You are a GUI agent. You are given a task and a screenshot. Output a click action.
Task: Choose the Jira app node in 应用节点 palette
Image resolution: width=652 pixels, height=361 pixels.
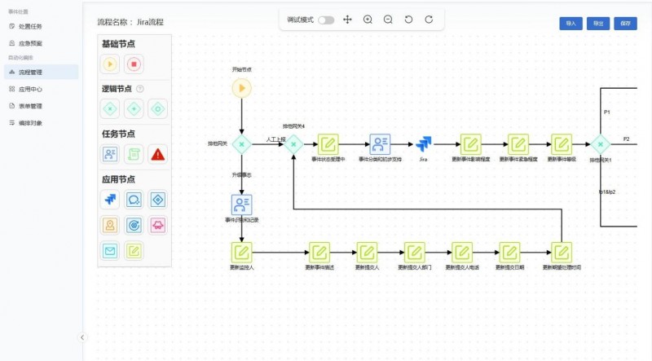(111, 198)
